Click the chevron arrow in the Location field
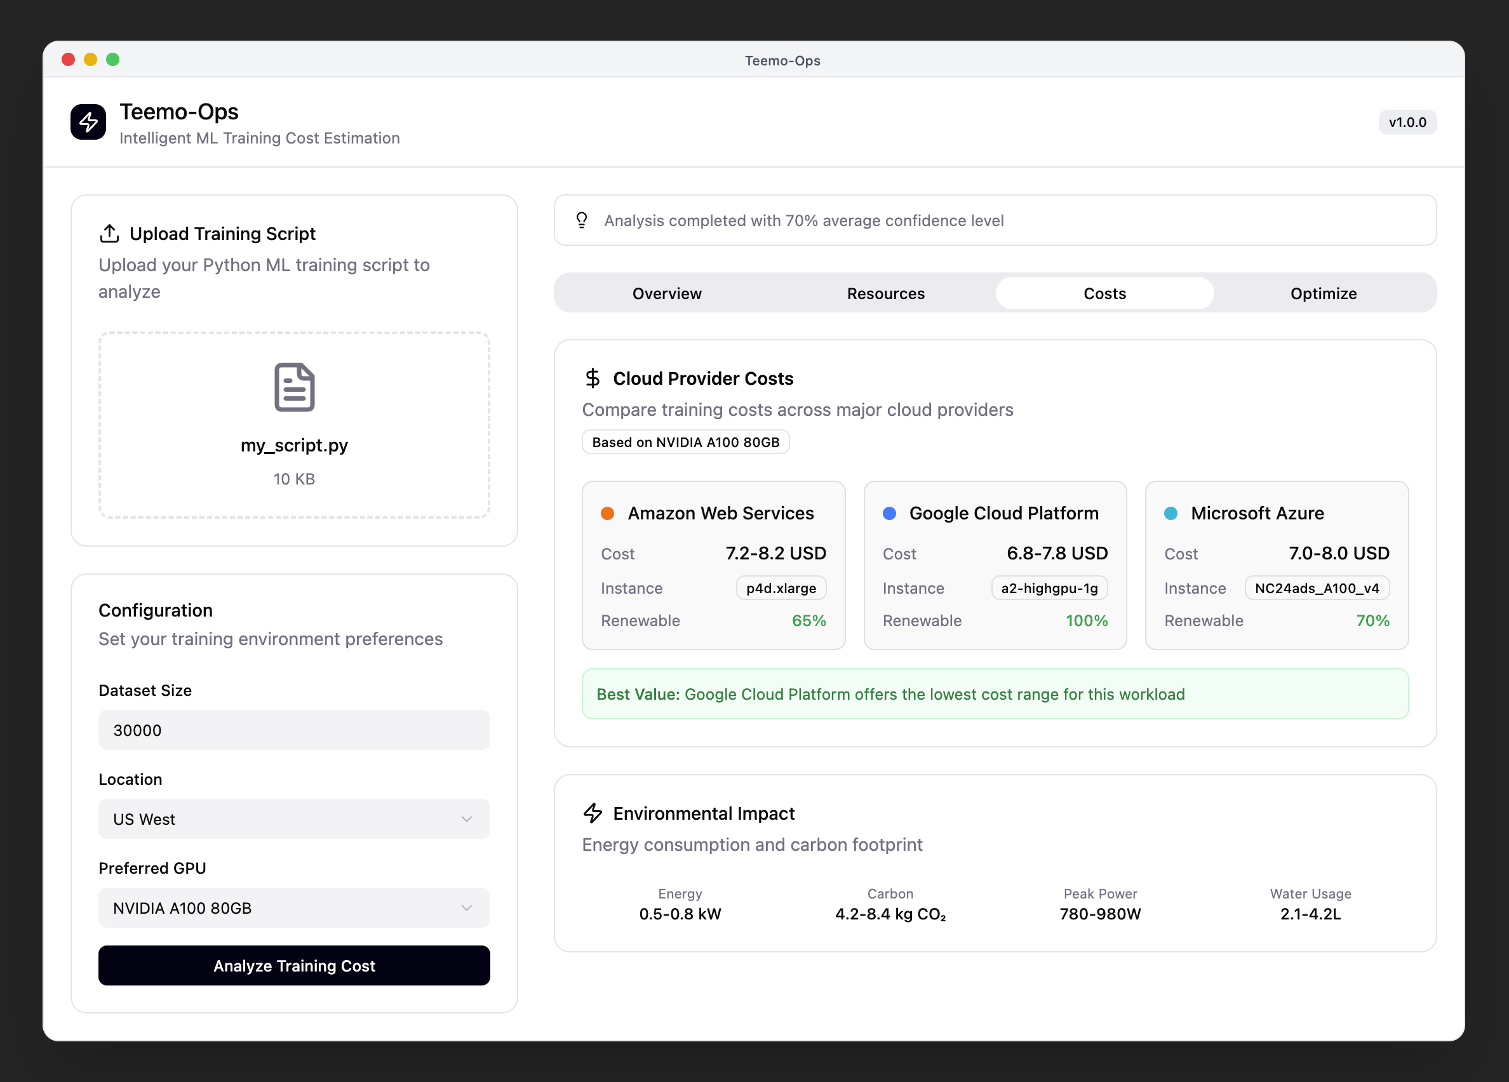The image size is (1509, 1082). click(466, 818)
